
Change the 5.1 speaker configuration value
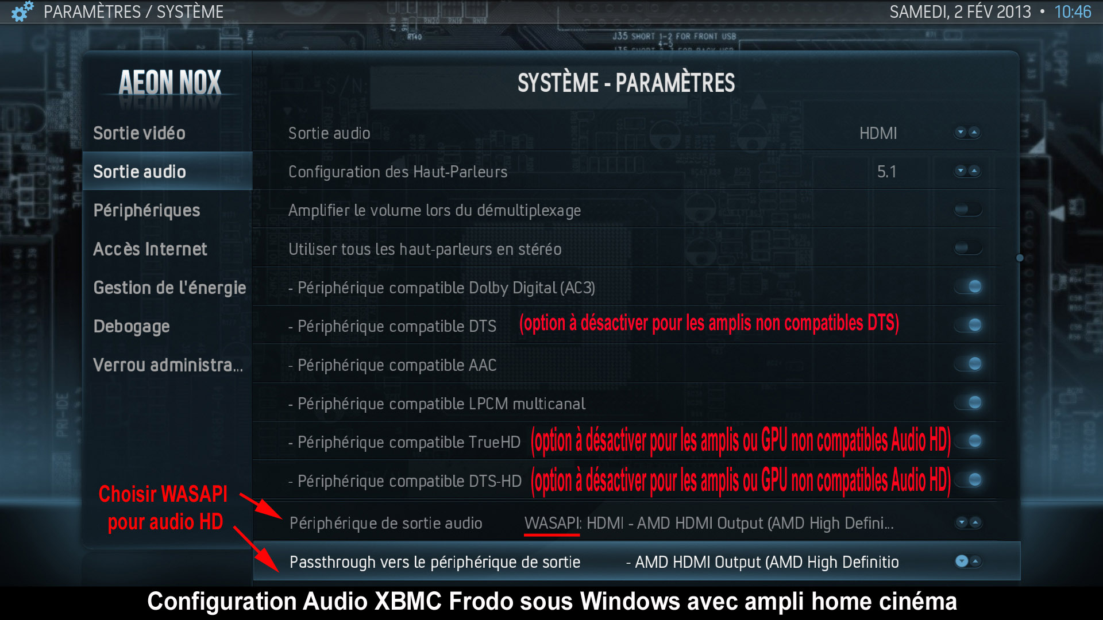tap(886, 172)
